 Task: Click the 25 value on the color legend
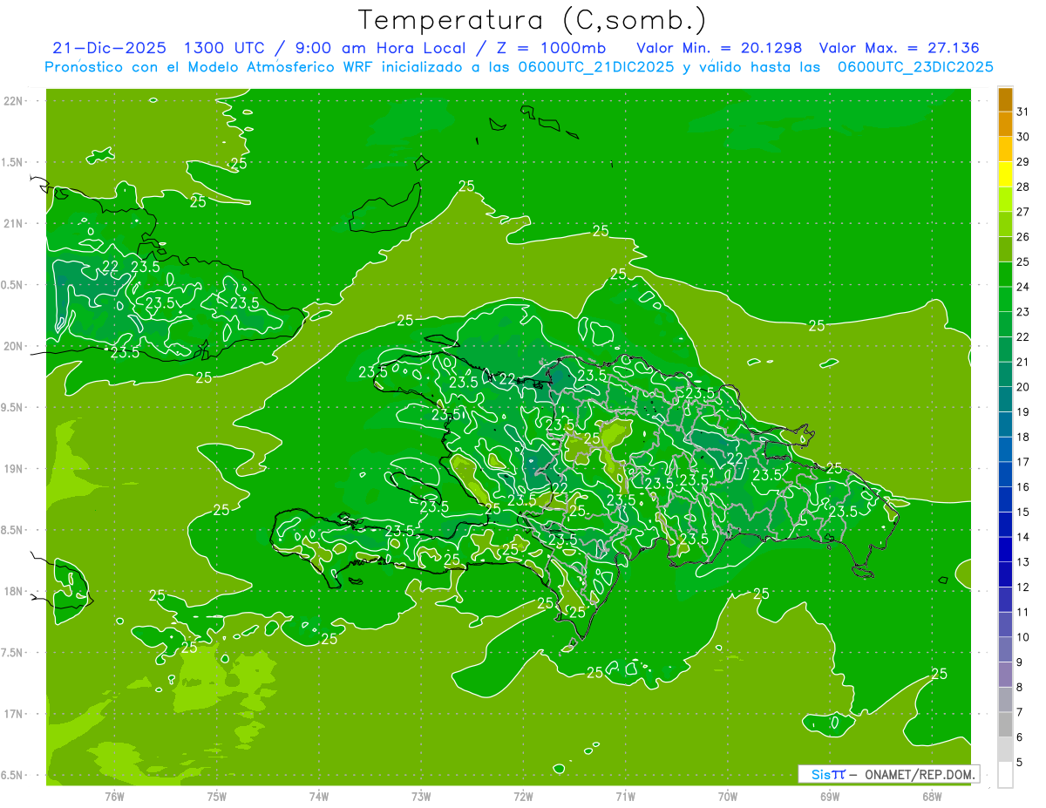(x=1023, y=261)
